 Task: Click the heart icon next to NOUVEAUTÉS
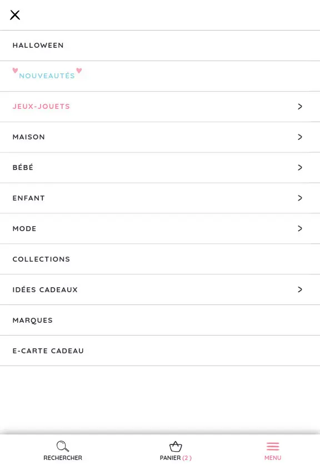tap(16, 71)
